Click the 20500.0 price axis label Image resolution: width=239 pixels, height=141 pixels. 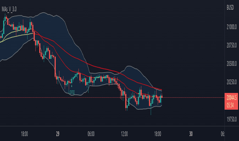pos(232,64)
